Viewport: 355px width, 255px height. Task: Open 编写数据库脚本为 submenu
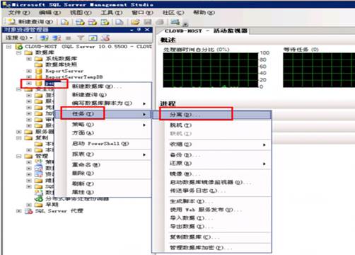[x=103, y=103]
